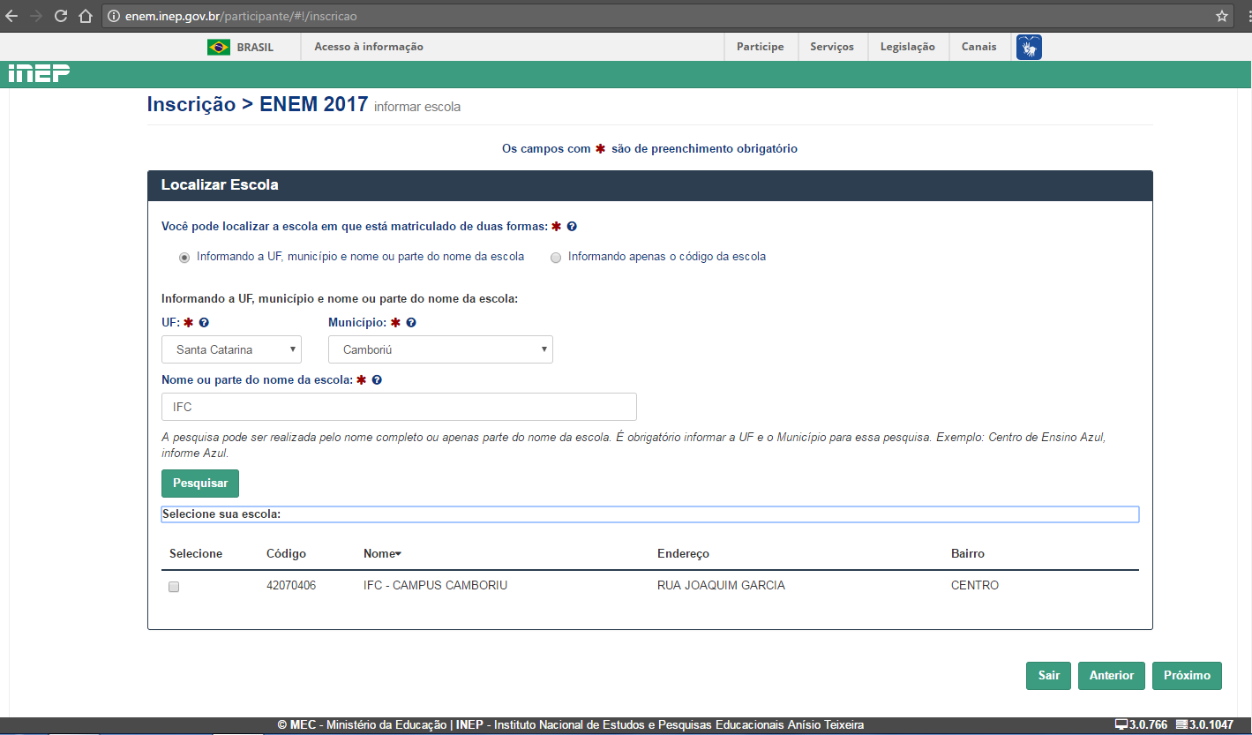Click the INEP logo
The height and width of the screenshot is (735, 1252).
39,74
